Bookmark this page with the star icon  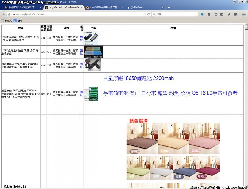pos(216,14)
